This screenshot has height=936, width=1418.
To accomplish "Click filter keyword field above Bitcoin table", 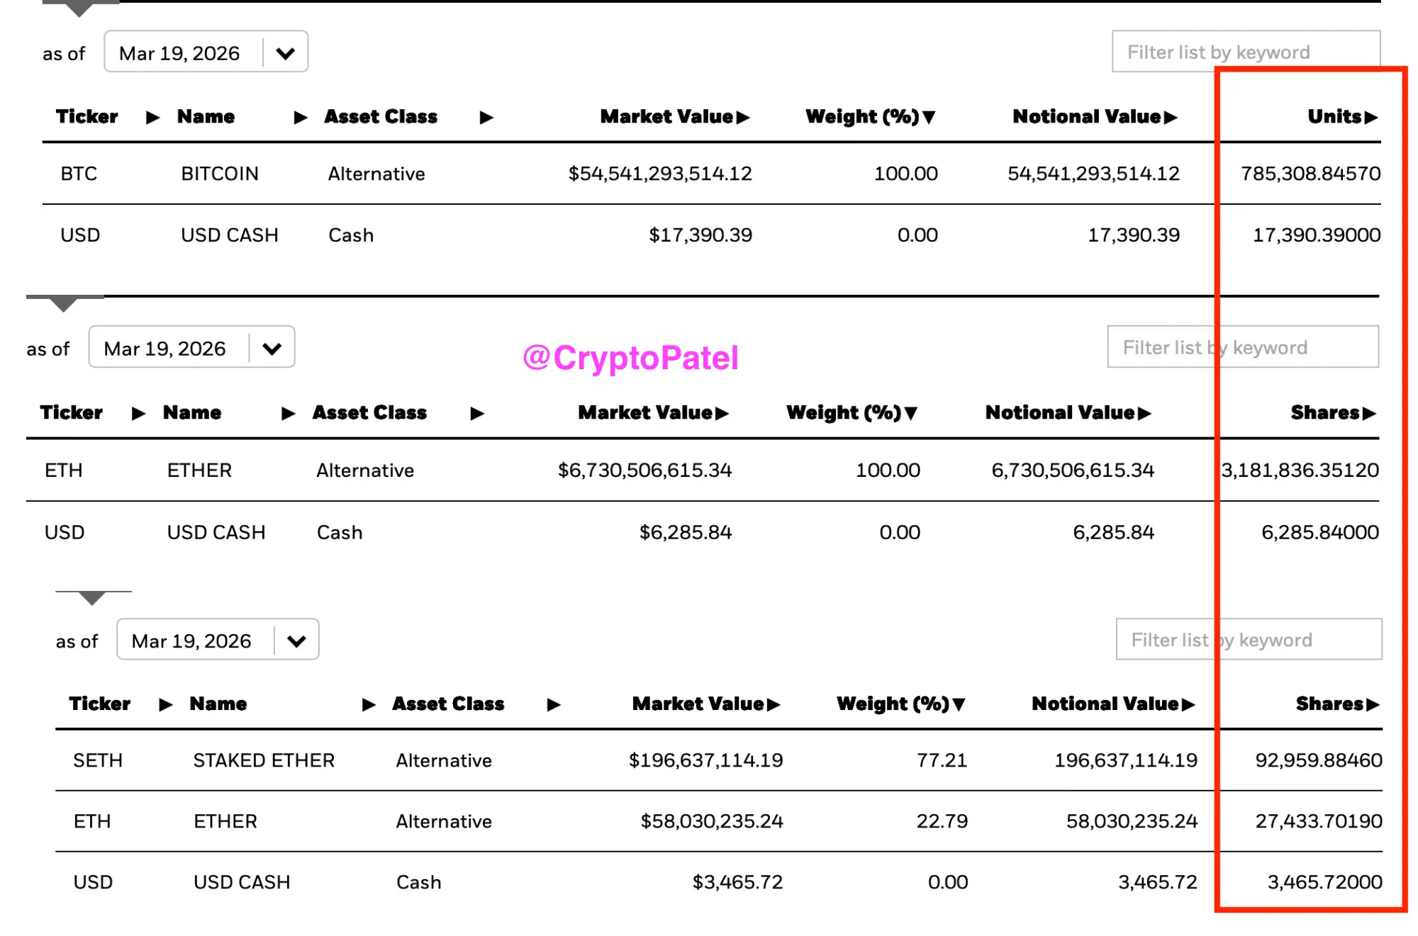I will pos(1245,52).
